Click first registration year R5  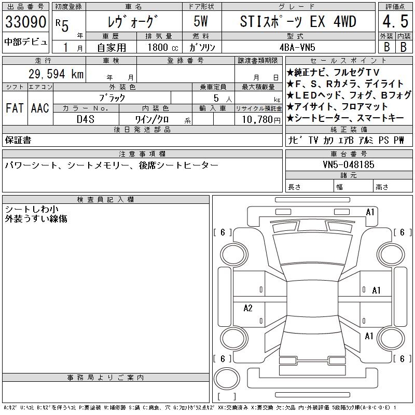click(62, 25)
